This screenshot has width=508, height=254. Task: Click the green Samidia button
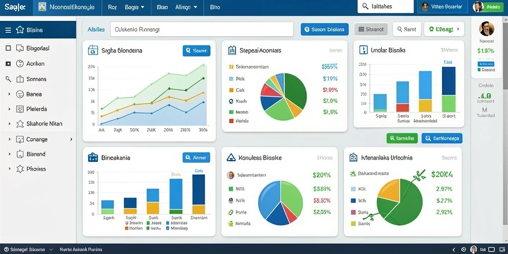(x=402, y=138)
